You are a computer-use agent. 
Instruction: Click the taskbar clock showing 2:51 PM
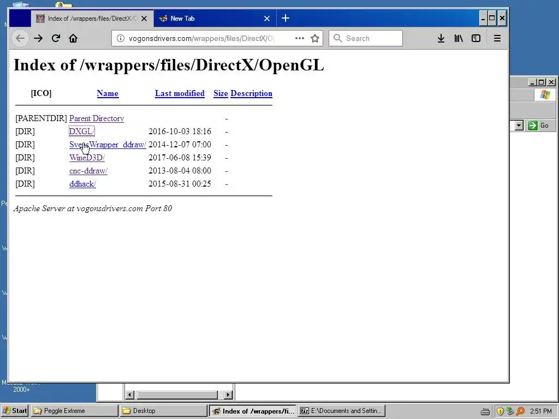click(x=540, y=411)
